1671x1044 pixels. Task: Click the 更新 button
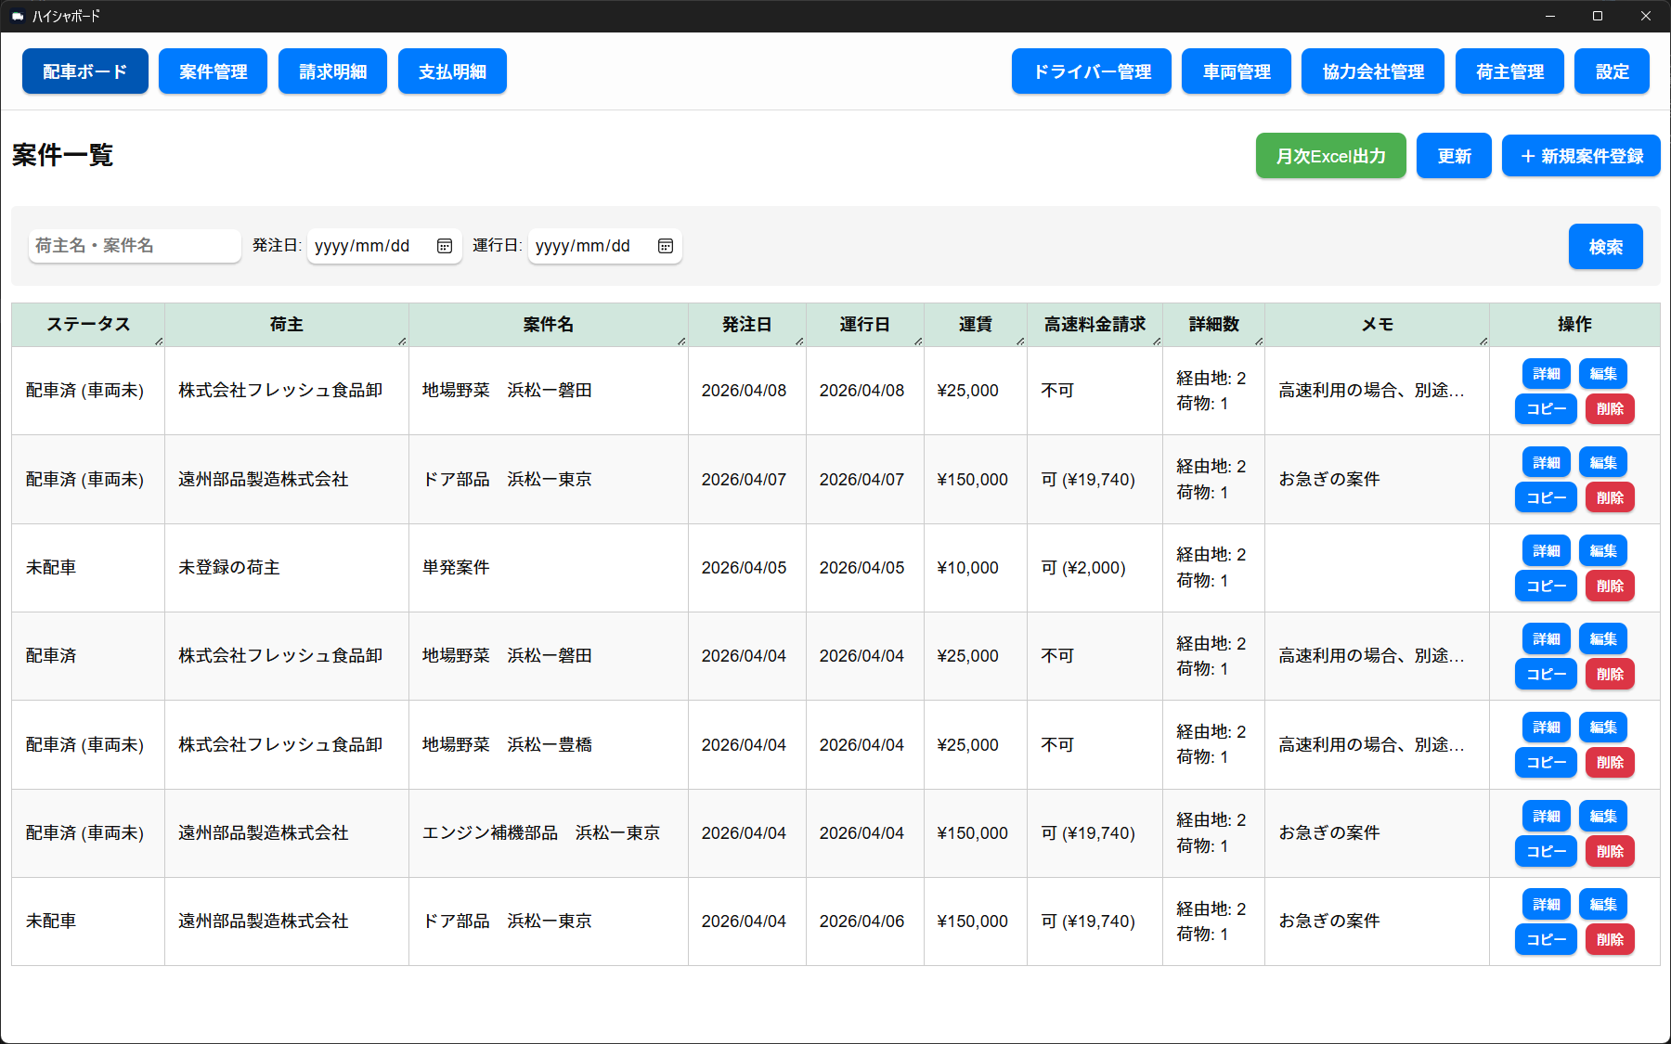coord(1454,156)
